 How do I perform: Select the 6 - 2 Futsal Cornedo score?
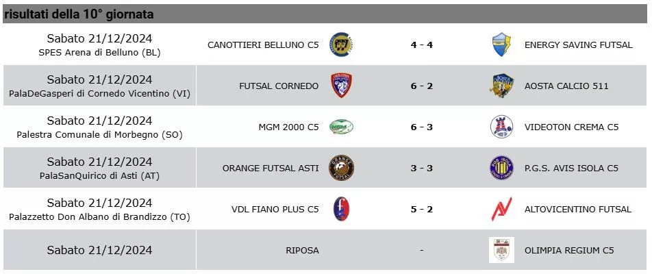coord(421,86)
